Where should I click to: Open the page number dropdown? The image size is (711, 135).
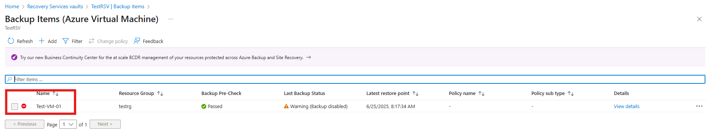coord(68,124)
